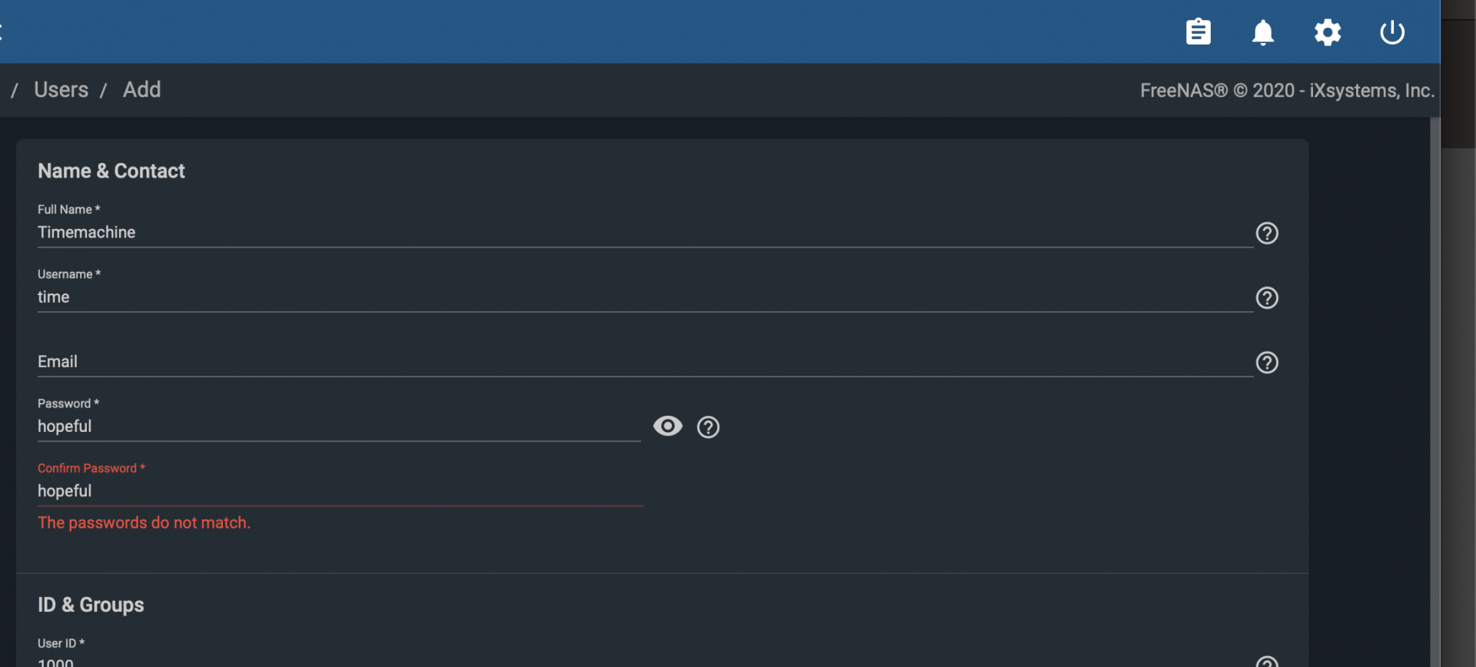Viewport: 1476px width, 667px height.
Task: Show help for Email field
Action: pyautogui.click(x=1267, y=362)
